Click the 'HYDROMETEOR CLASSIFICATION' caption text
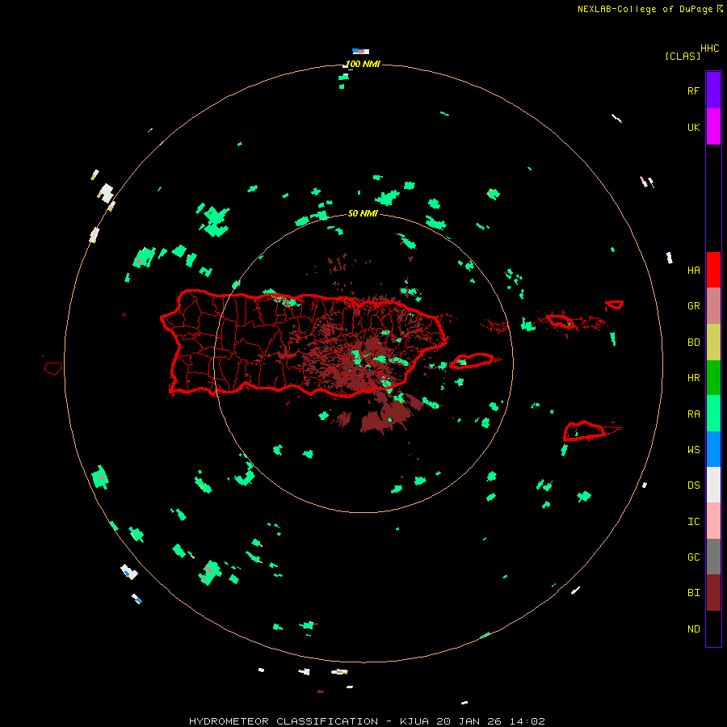Viewport: 727px width, 727px height. click(284, 721)
